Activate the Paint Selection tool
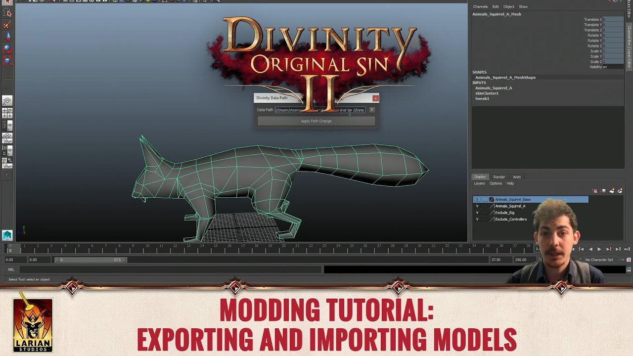The width and height of the screenshot is (633, 356). point(7,25)
